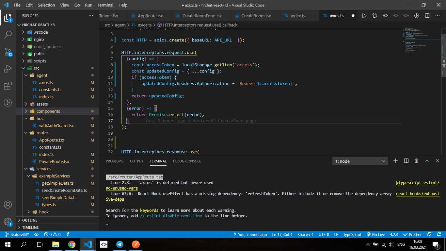Click the feedback icon in status bar
446x251 pixels.
tap(430, 235)
